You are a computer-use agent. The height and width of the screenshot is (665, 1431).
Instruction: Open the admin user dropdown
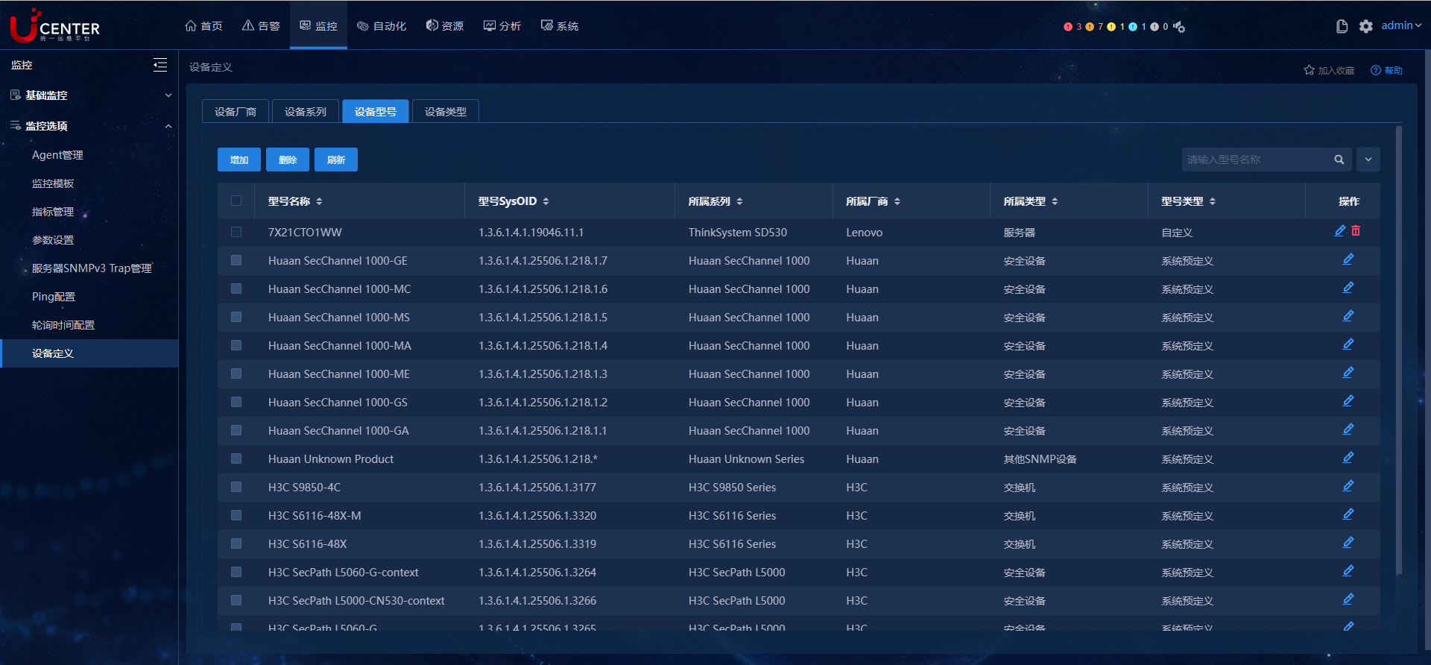(1401, 25)
